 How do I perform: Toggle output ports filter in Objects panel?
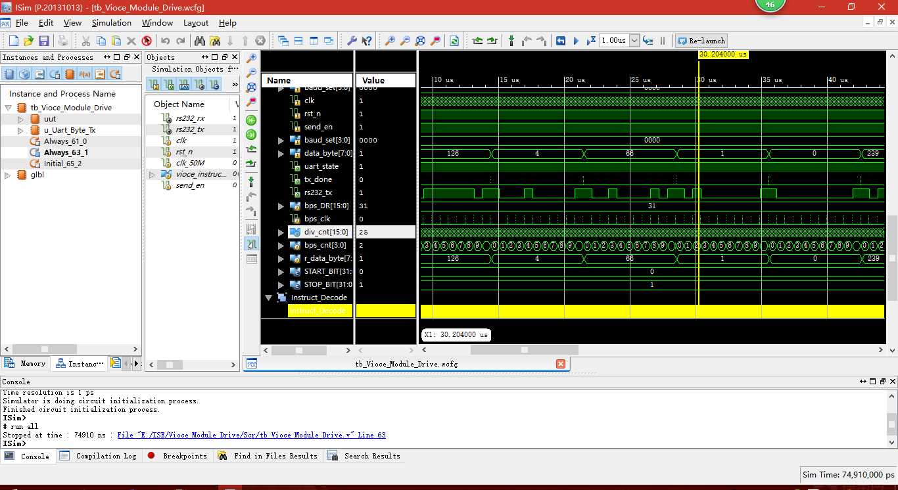tap(170, 85)
